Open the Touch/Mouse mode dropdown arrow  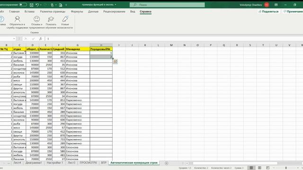[56, 5]
